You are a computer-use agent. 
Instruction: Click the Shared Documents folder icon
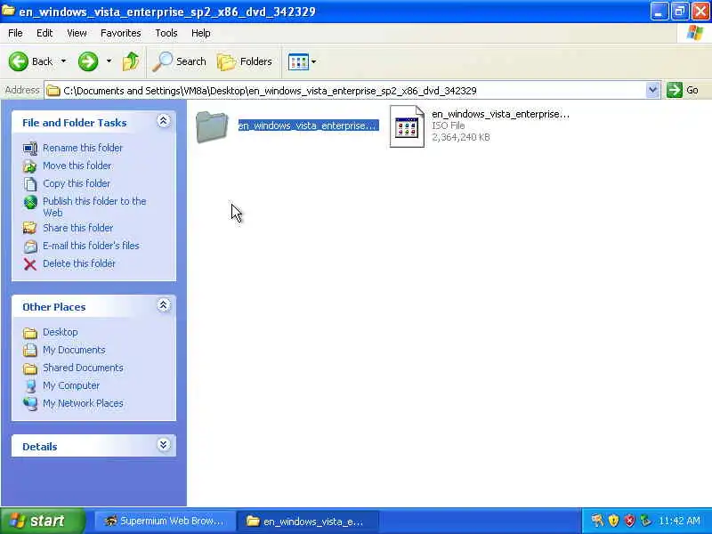[x=30, y=368]
